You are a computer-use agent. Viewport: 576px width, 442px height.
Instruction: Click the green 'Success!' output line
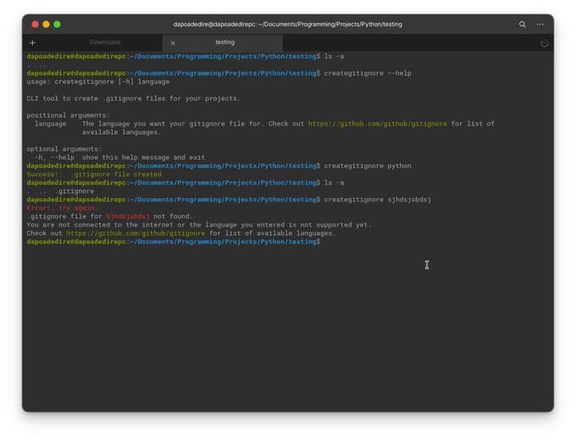click(x=93, y=174)
